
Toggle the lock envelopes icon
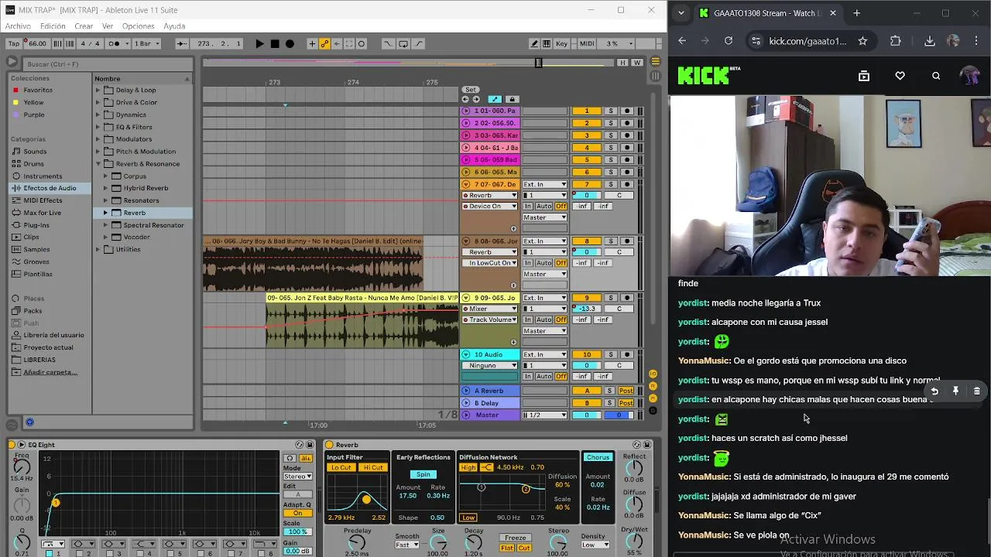coord(511,99)
